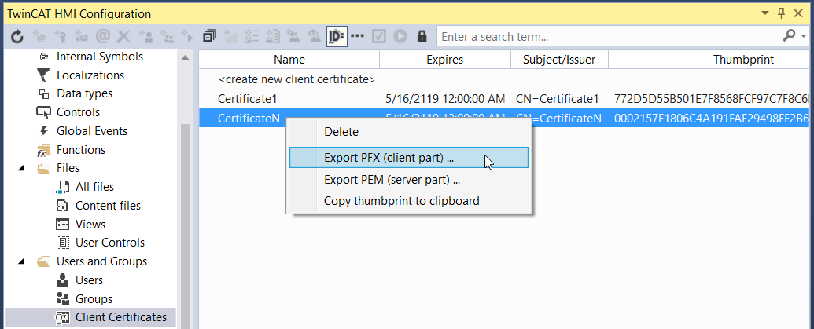Click the magnifier search icon
Viewport: 814px width, 329px height.
[789, 36]
